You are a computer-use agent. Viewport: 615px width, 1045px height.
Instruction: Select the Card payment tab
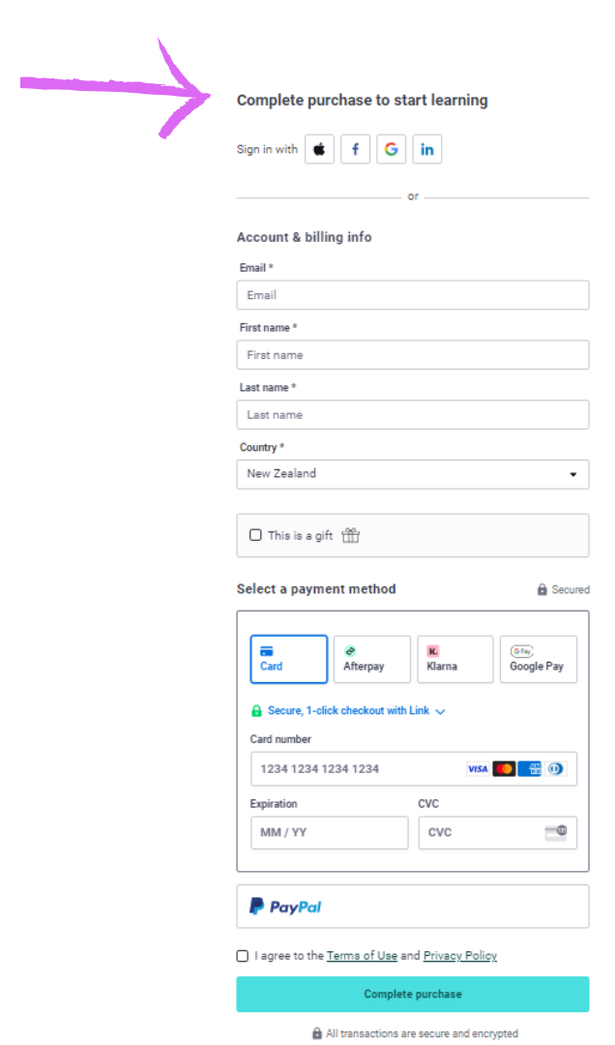288,659
